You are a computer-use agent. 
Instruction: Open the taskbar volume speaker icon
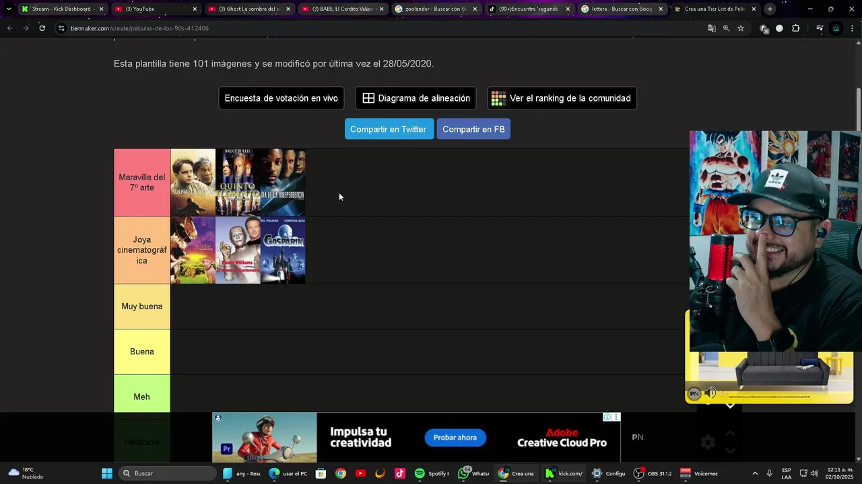[x=814, y=473]
